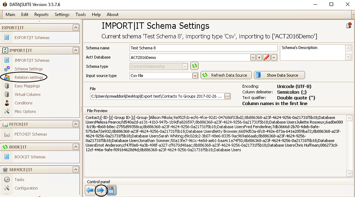This screenshot has height=197, width=355.
Task: Open Relation settings link in sidebar
Action: click(29, 77)
